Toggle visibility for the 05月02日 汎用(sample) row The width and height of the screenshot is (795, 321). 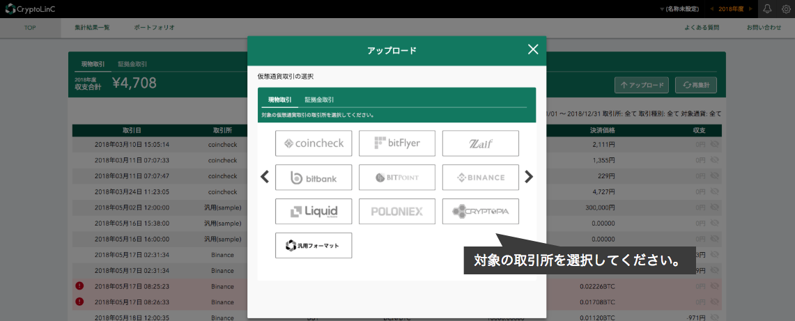pyautogui.click(x=716, y=207)
